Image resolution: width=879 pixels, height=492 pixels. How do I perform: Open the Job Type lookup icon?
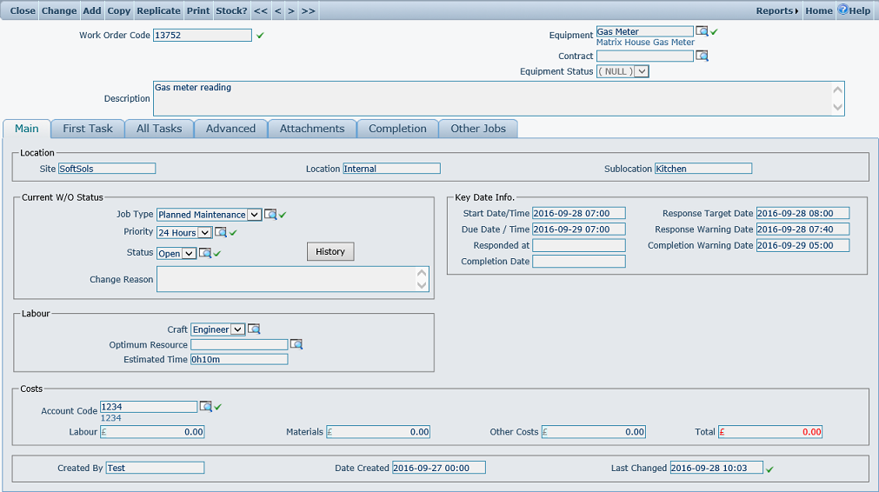point(270,215)
